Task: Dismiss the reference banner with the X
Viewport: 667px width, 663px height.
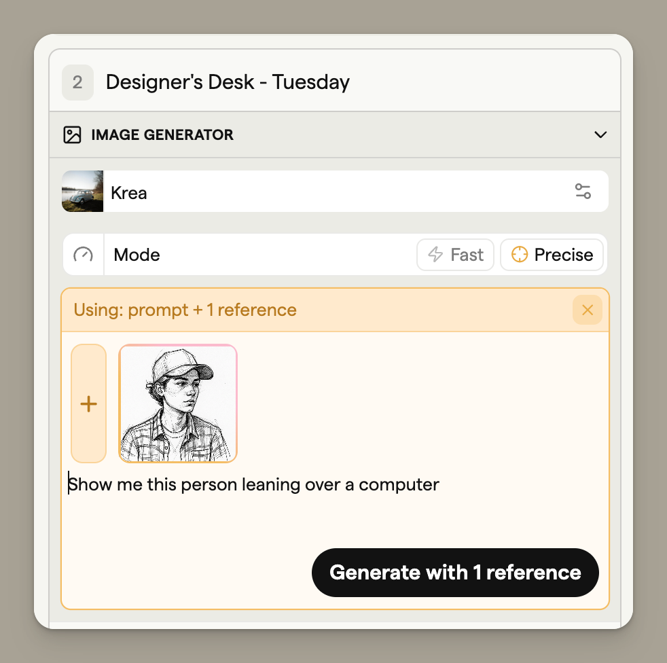Action: click(x=588, y=310)
